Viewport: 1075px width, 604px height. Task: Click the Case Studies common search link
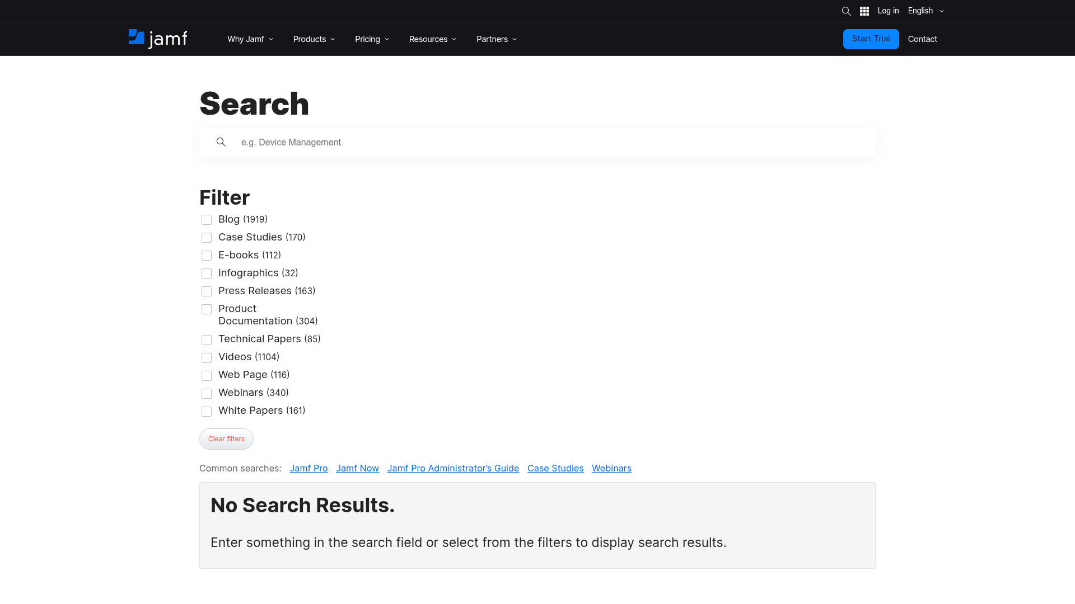point(555,469)
